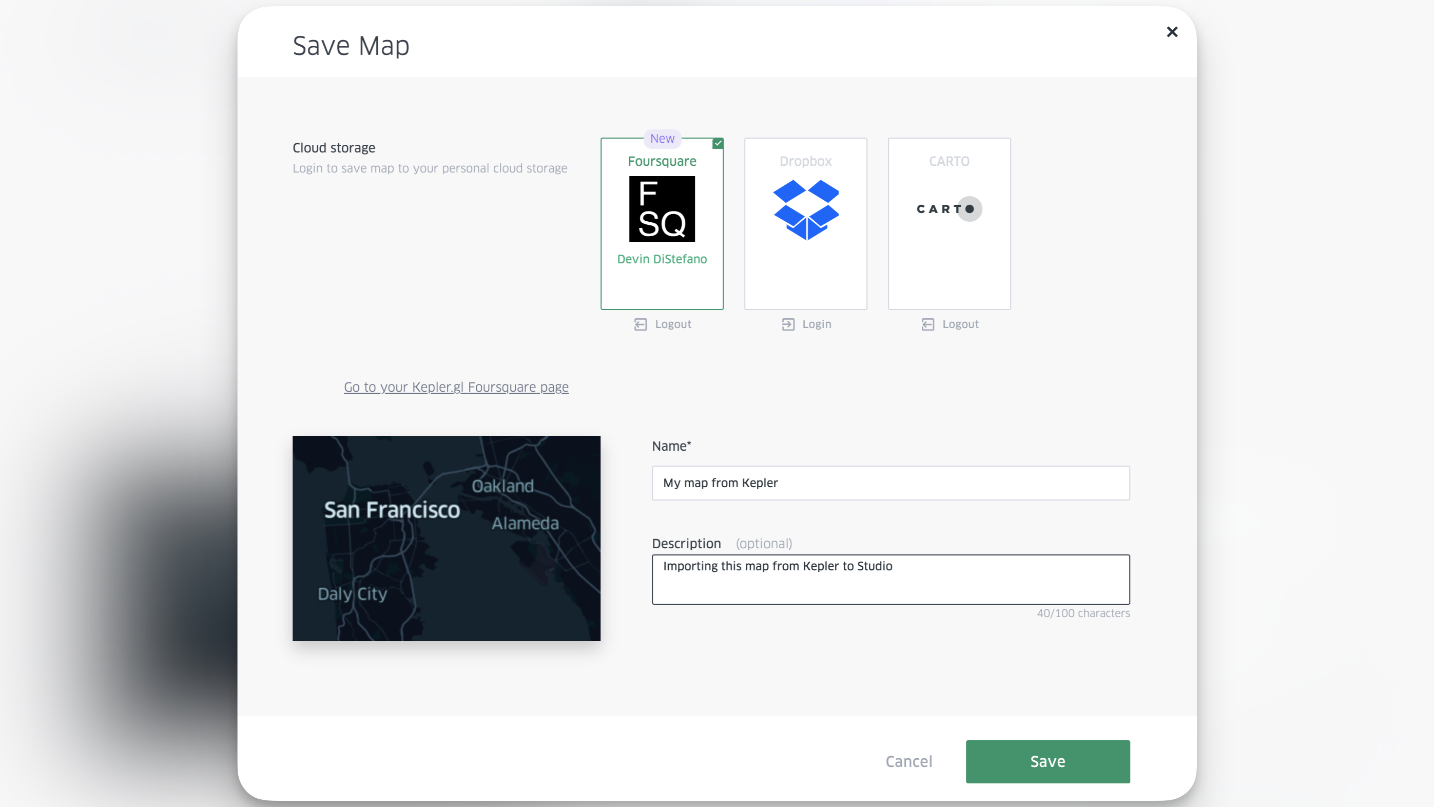Click the Foursquare provider title

tap(662, 161)
